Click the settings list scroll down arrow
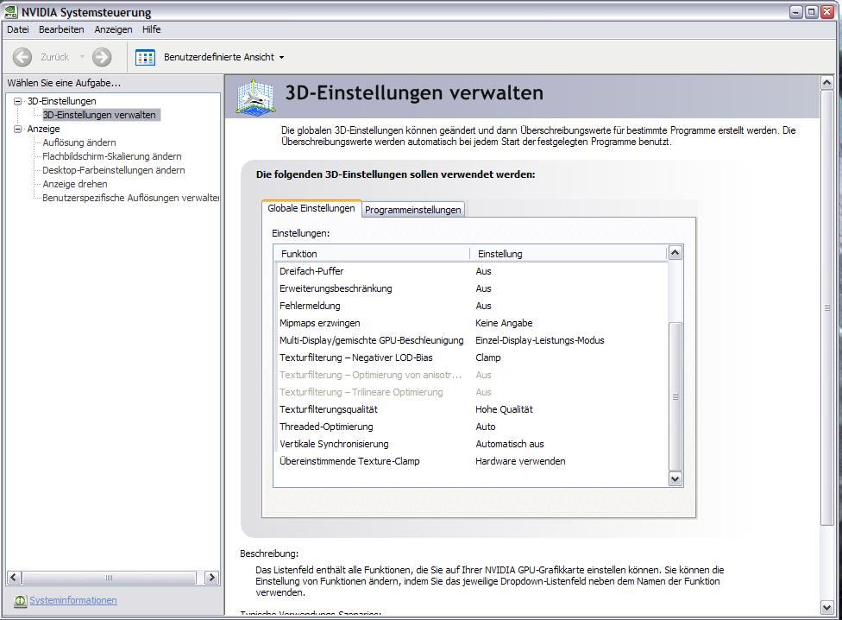 675,478
